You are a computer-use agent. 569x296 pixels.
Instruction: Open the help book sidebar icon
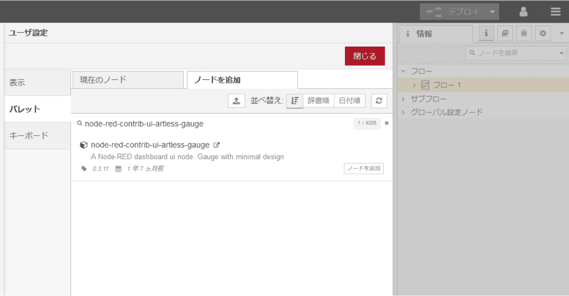pyautogui.click(x=505, y=34)
